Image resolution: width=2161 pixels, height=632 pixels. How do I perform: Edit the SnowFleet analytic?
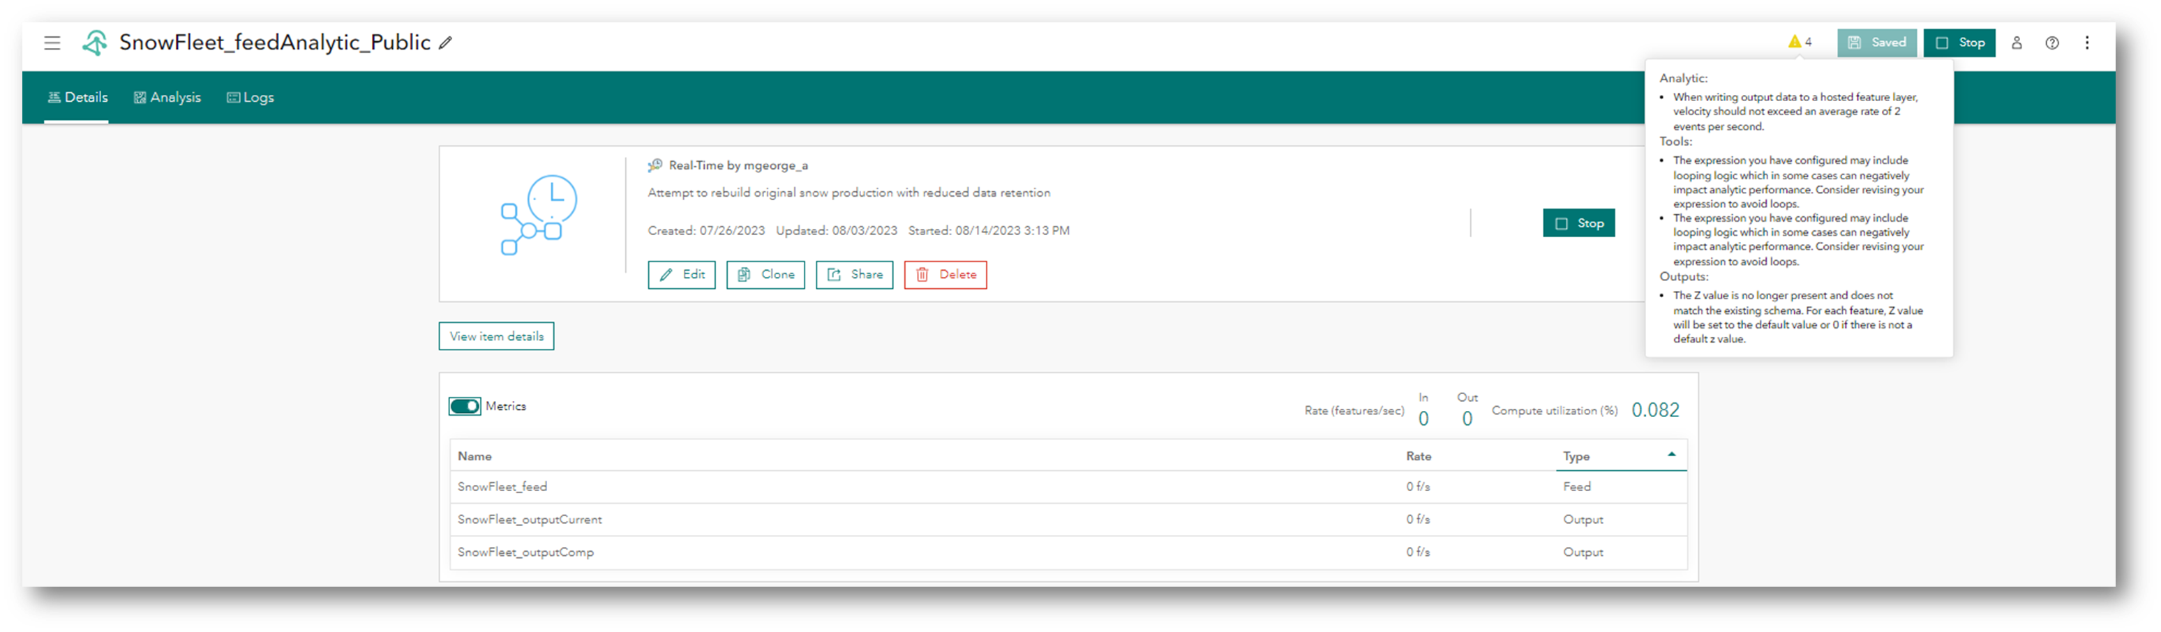[x=682, y=275]
